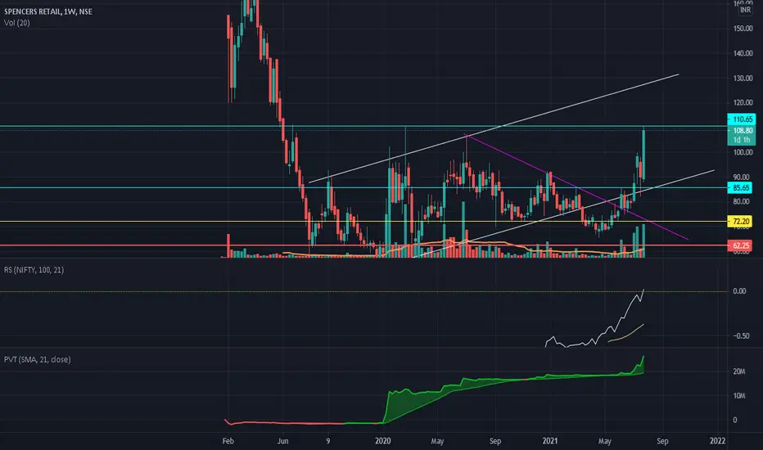Click the 62.25 red price label
This screenshot has height=450, width=763.
pos(740,246)
